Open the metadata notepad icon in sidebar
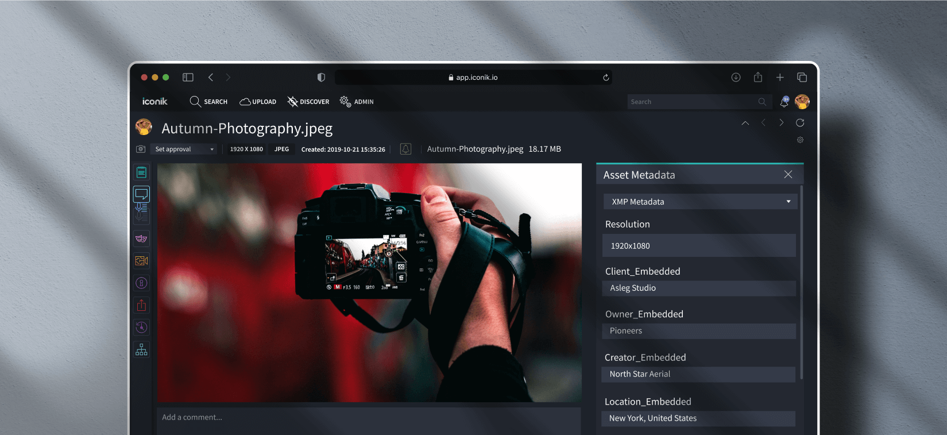This screenshot has width=947, height=435. (141, 172)
